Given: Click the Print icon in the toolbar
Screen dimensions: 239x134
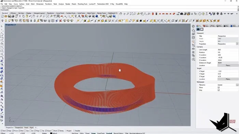Looking at the screenshot, I should [x=13, y=16].
